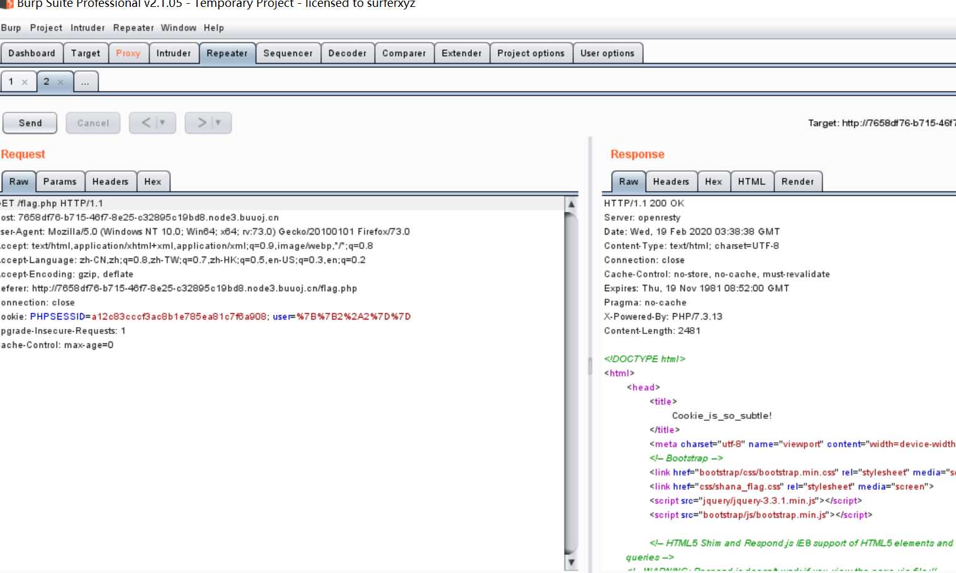The height and width of the screenshot is (573, 956).
Task: Add a new Repeater tab via ellipsis
Action: click(x=86, y=82)
